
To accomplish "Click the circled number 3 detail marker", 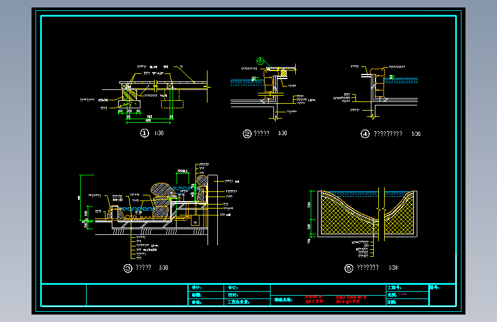I will pyautogui.click(x=128, y=269).
